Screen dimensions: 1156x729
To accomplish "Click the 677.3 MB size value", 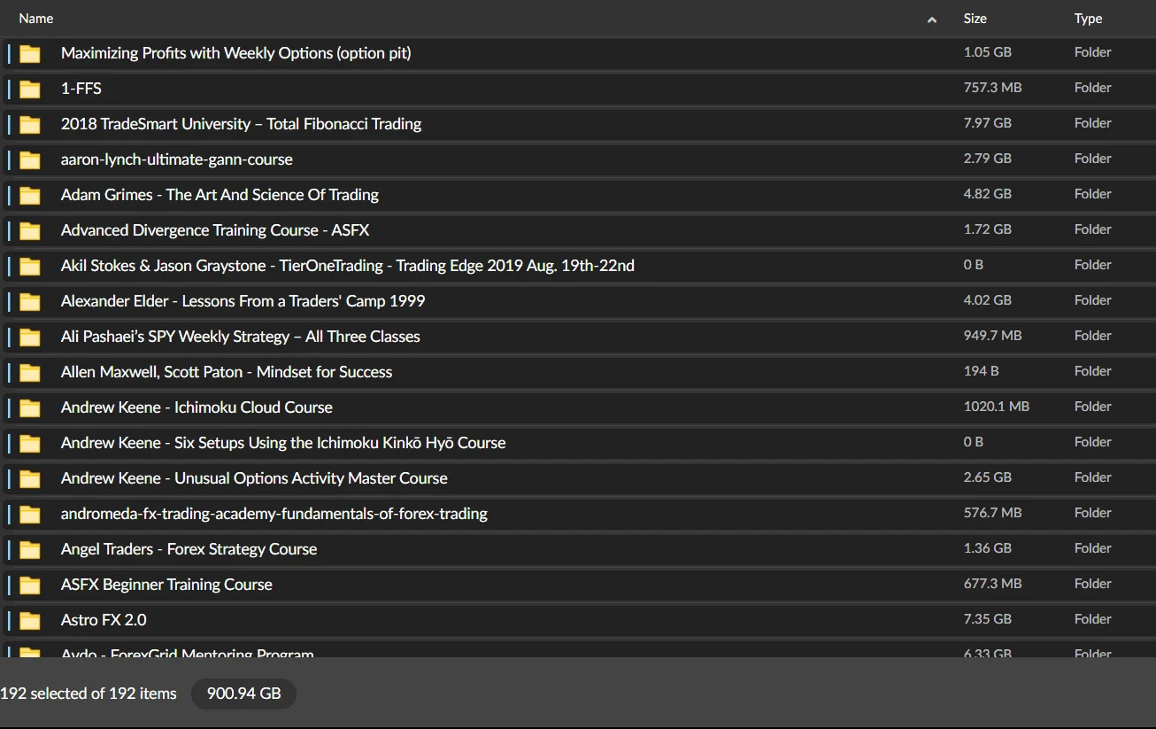I will pos(992,584).
